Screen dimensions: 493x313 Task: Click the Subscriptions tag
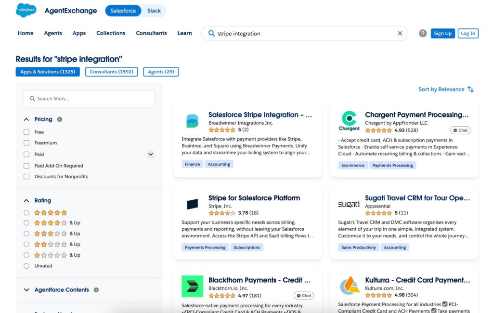[x=246, y=247]
